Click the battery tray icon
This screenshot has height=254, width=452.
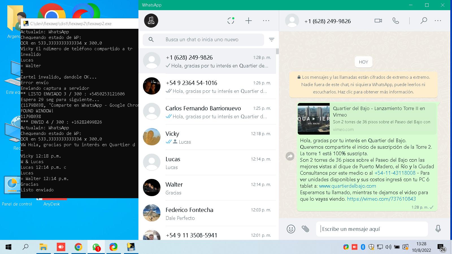pyautogui.click(x=397, y=247)
